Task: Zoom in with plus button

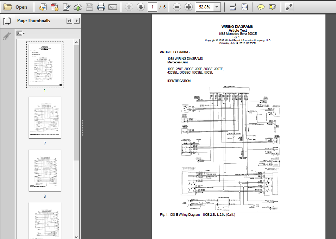Action: (x=188, y=7)
